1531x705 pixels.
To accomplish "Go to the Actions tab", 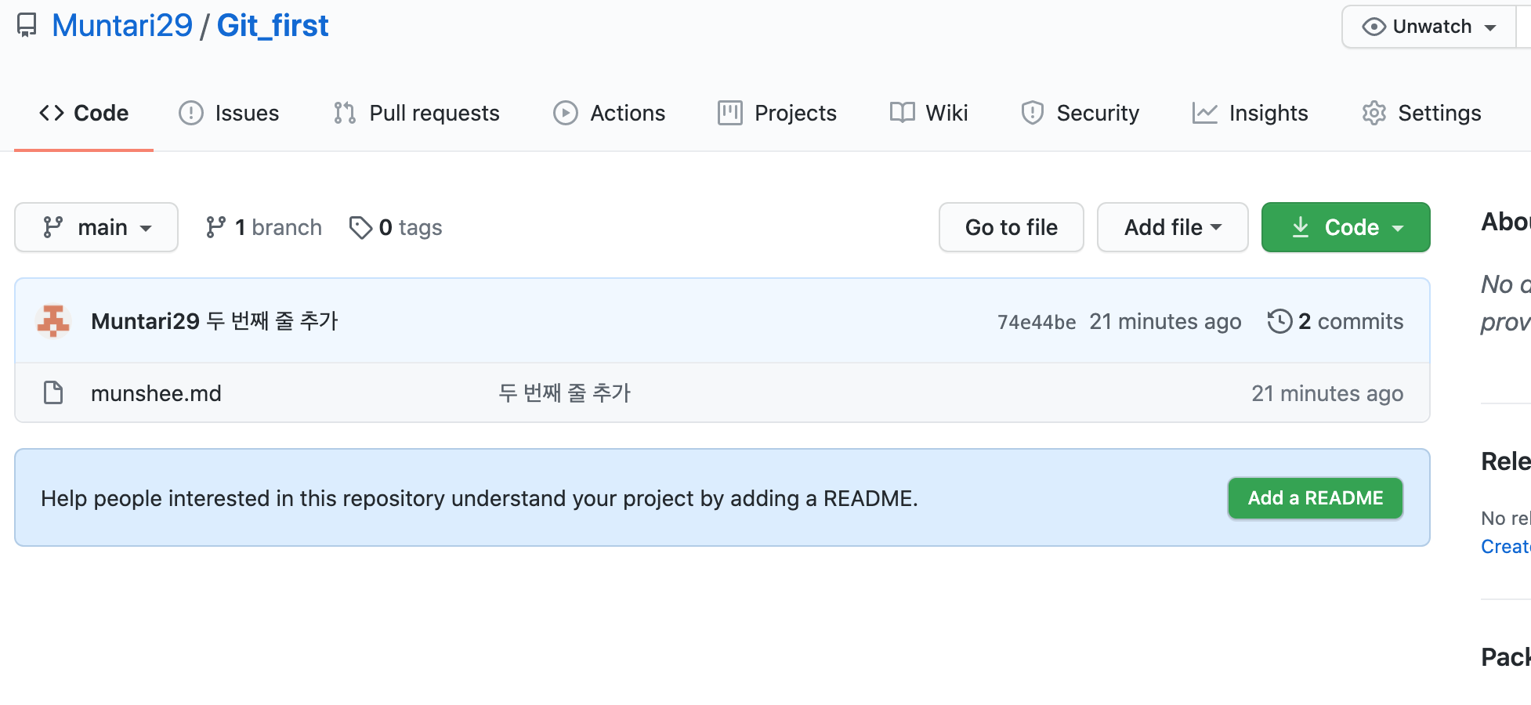I will pyautogui.click(x=609, y=113).
